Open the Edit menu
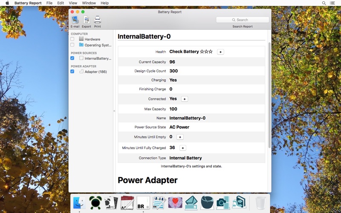The height and width of the screenshot is (213, 341). coord(61,3)
